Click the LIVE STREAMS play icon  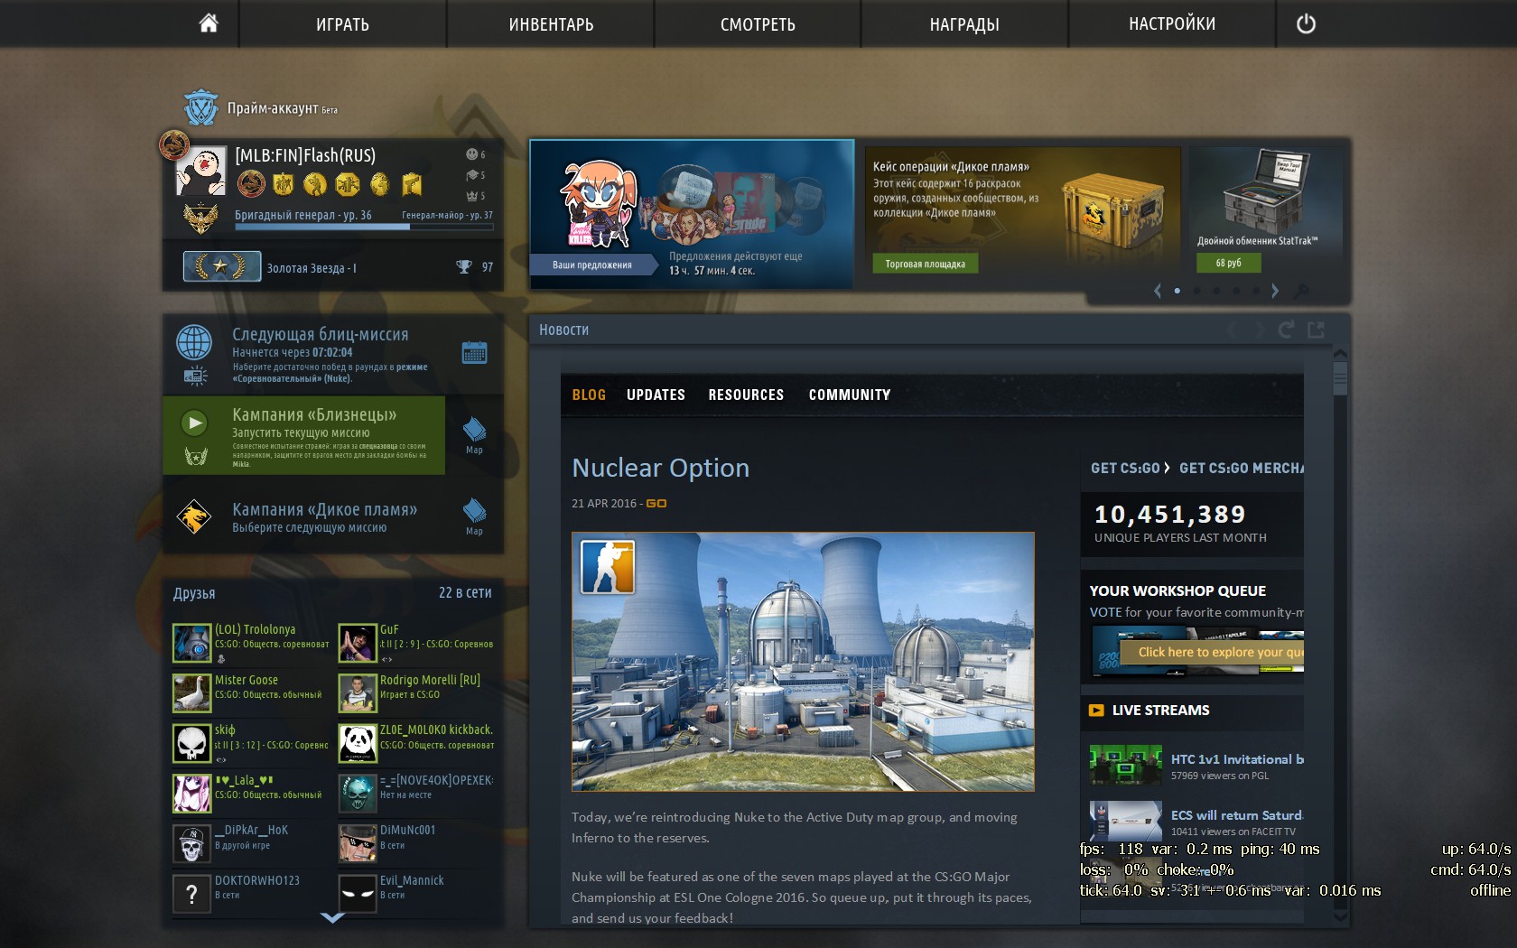(x=1096, y=710)
